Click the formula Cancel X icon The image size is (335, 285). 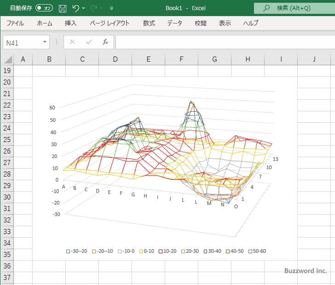(x=72, y=42)
